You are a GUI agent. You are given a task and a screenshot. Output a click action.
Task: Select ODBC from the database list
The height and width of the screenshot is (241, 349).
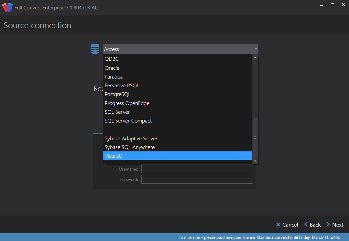pos(178,59)
